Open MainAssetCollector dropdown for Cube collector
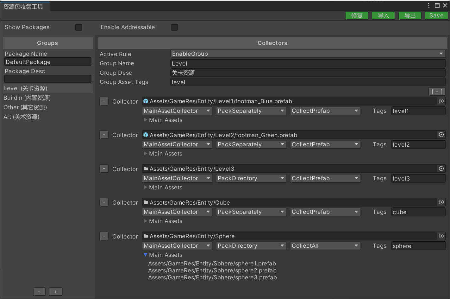Image resolution: width=450 pixels, height=299 pixels. pyautogui.click(x=177, y=212)
